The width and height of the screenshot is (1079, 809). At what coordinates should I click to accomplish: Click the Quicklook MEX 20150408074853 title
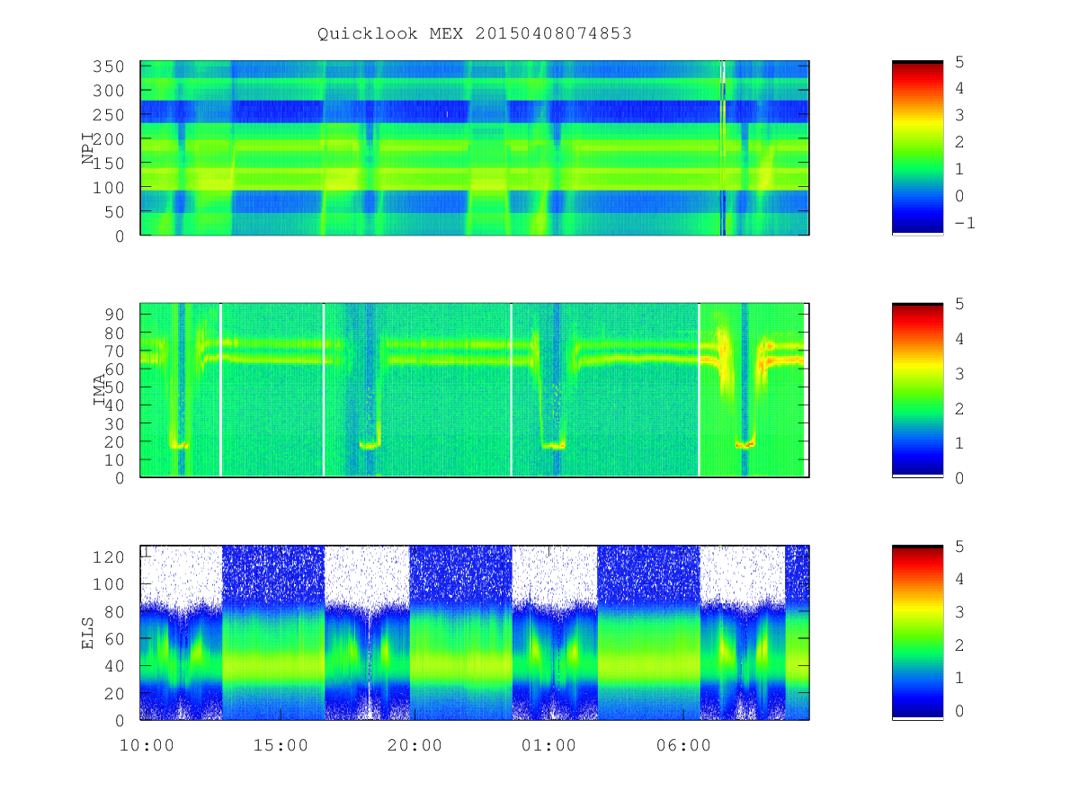(x=475, y=33)
